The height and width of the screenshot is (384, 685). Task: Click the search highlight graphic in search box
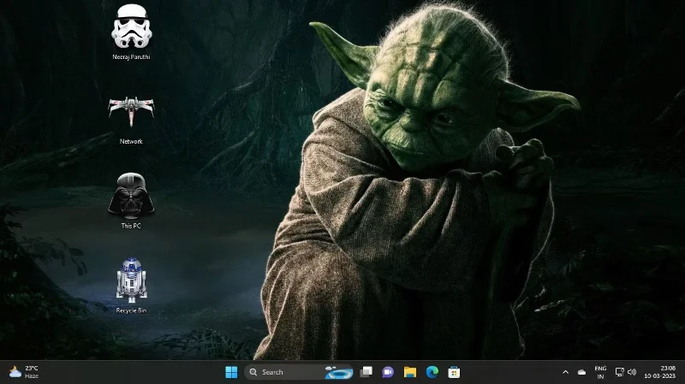tap(338, 372)
